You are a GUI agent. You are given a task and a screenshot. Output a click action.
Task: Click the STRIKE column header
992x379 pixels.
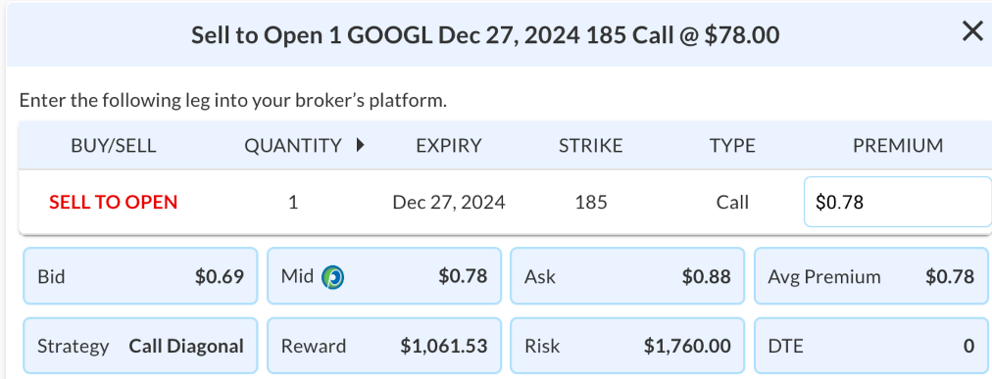(590, 146)
